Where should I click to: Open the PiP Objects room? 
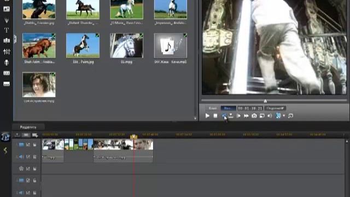pos(7,9)
